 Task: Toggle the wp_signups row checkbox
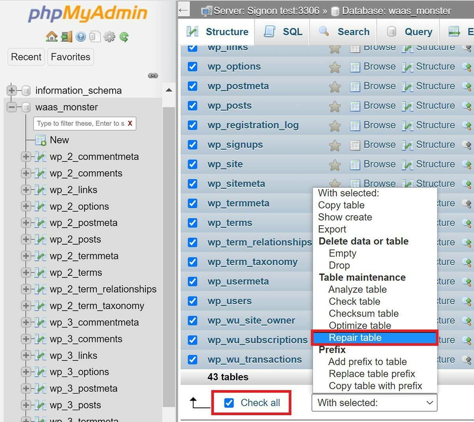pyautogui.click(x=192, y=145)
